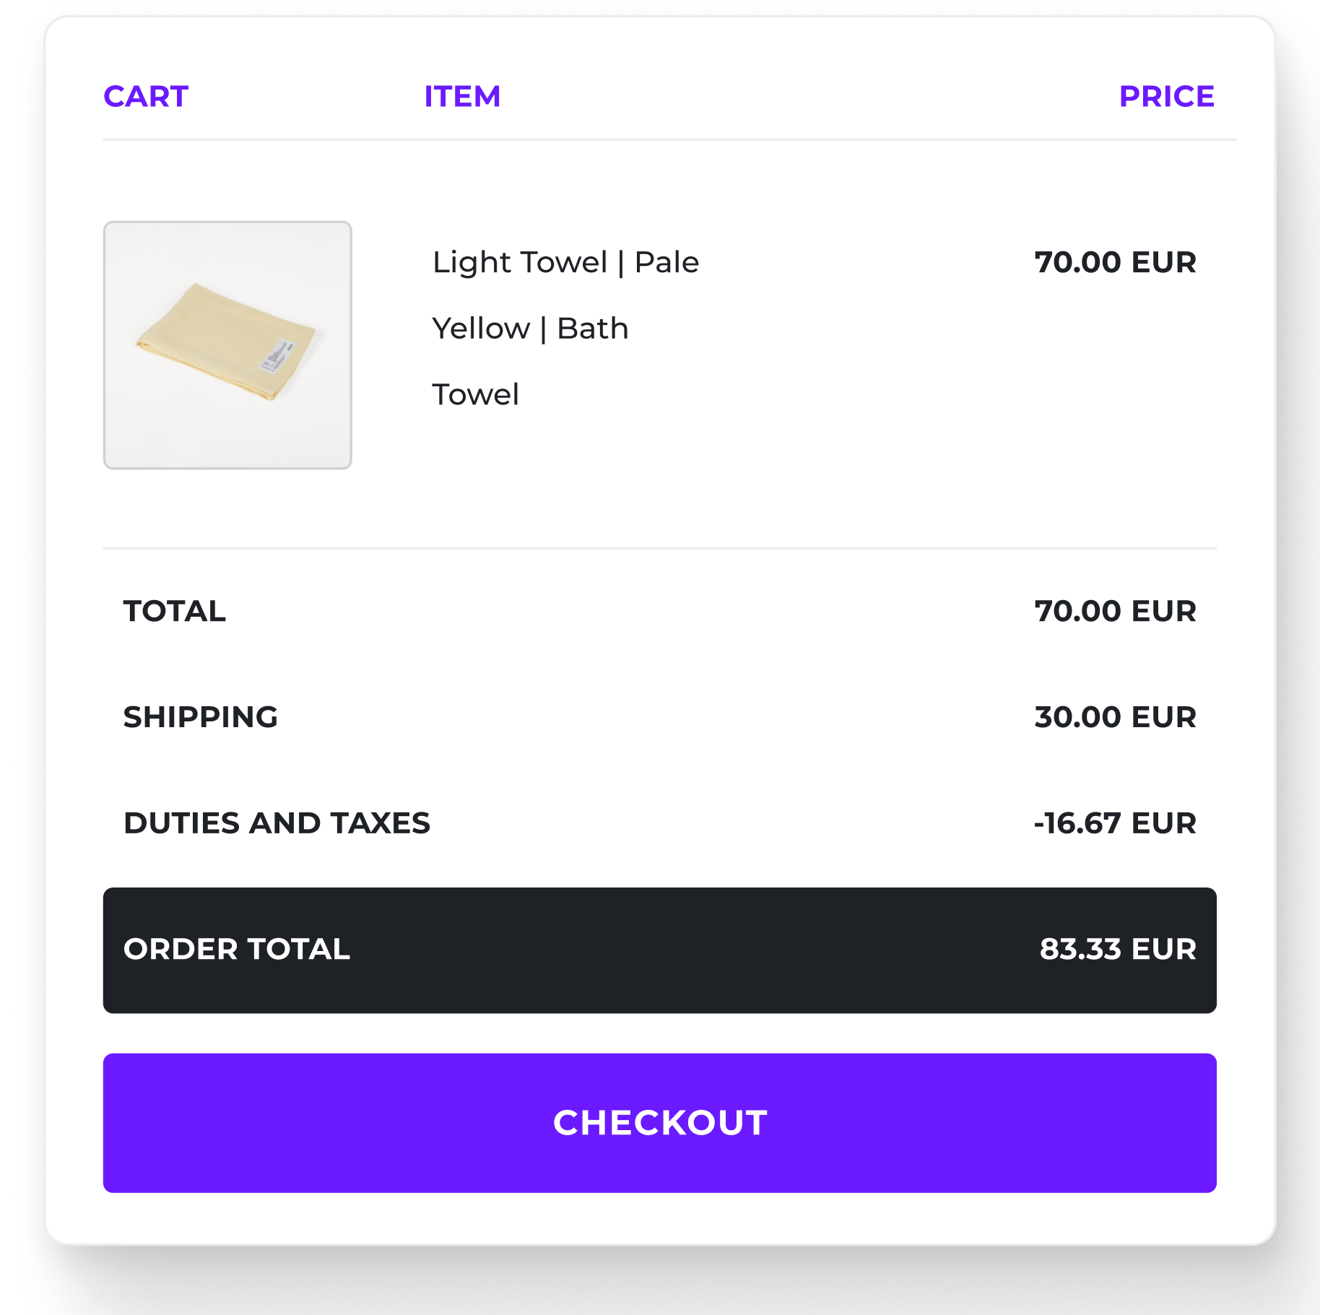Select the Light Towel product name

pos(565,261)
